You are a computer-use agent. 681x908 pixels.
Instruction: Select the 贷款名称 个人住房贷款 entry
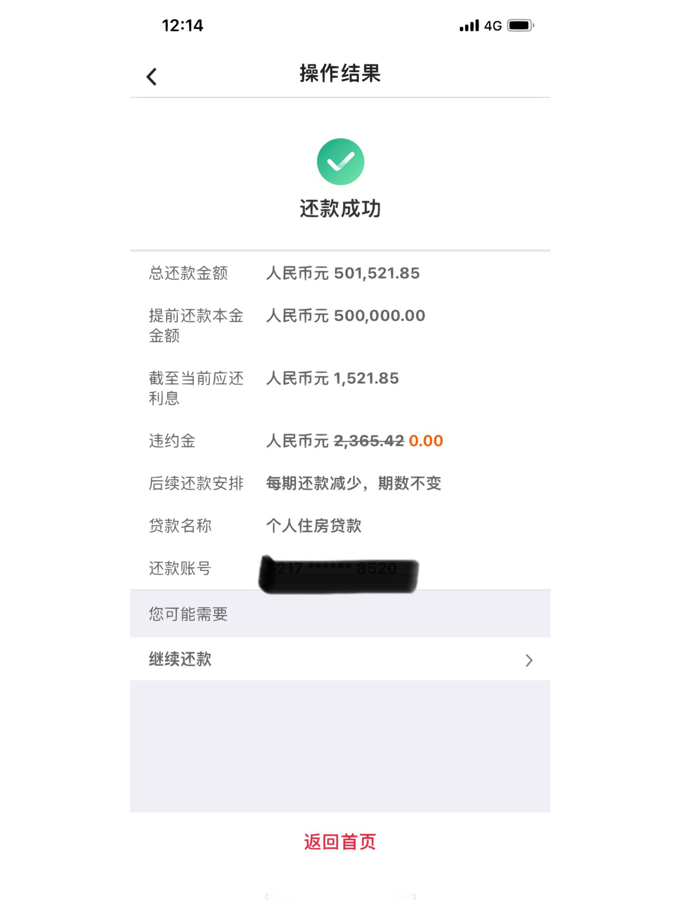(314, 526)
